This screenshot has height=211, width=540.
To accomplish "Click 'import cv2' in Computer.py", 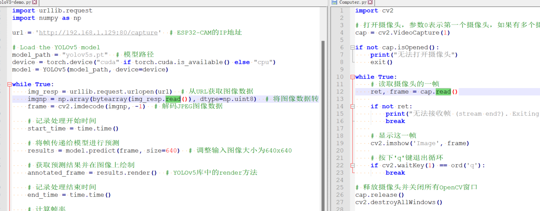I will (374, 11).
